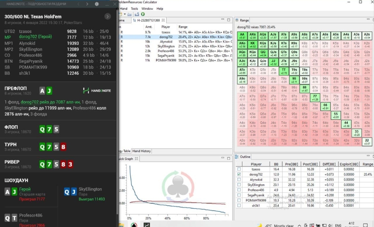Click dorog702 link in preflop action text

(x=30, y=102)
